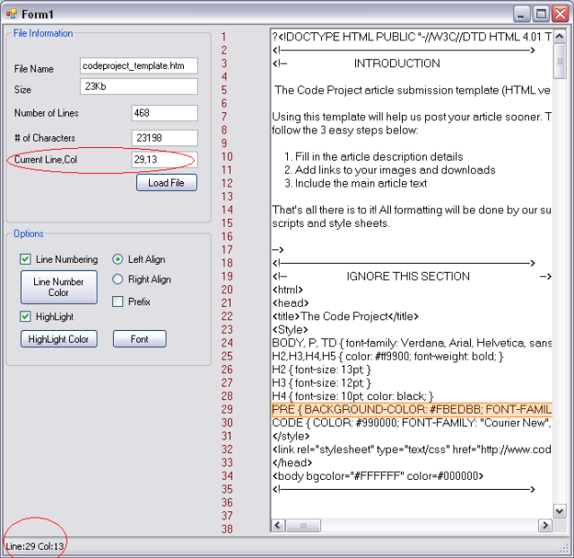Click the Current Line,Col field 29,13
This screenshot has height=558, width=574.
click(x=164, y=160)
